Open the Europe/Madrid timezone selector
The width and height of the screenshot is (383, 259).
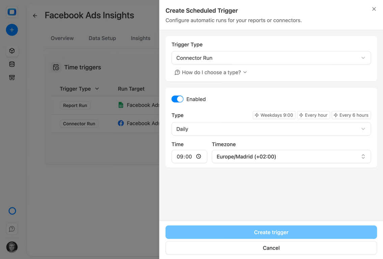(291, 156)
